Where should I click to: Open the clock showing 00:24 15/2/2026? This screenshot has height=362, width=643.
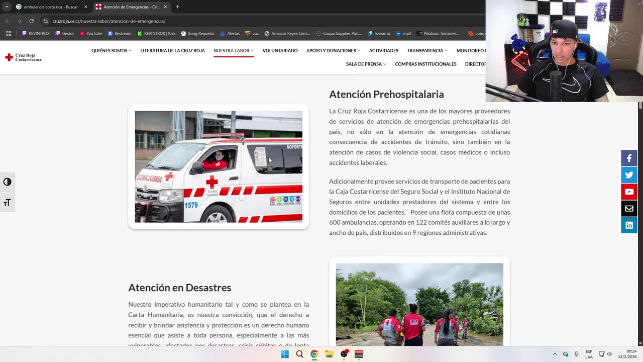point(628,354)
